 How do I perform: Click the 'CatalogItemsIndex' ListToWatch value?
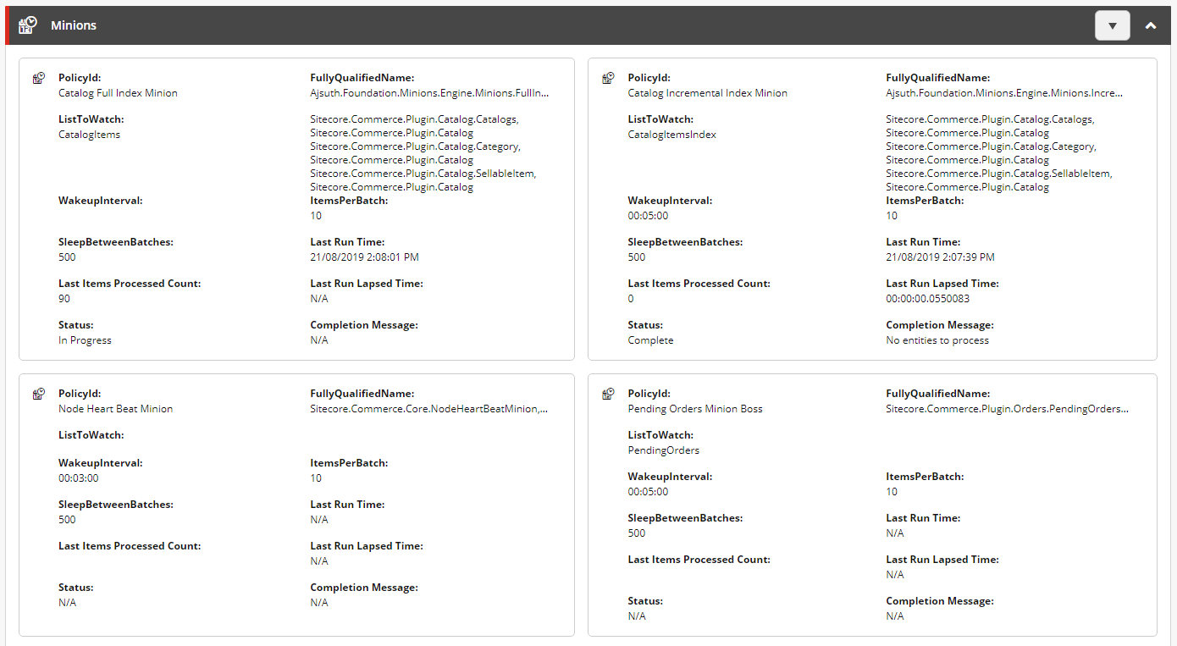click(672, 135)
